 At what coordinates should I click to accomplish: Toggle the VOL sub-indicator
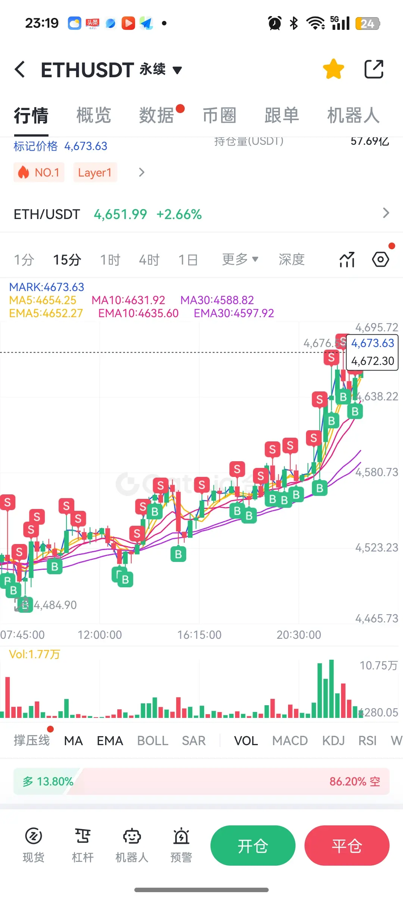246,741
